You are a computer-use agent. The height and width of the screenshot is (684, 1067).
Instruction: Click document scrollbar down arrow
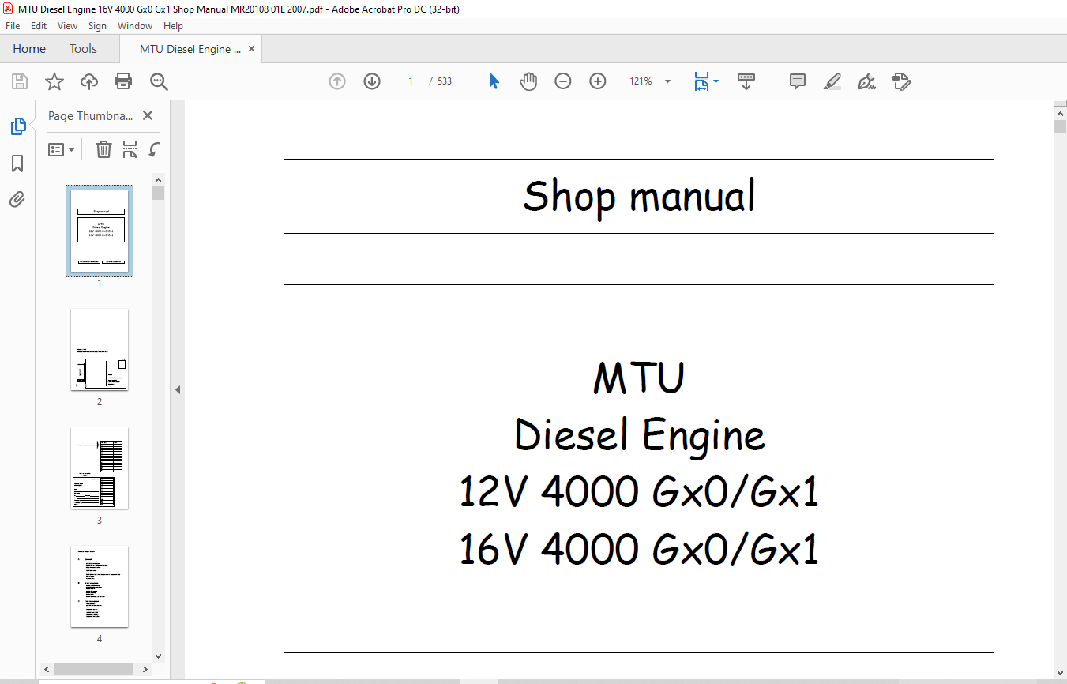(x=1060, y=672)
